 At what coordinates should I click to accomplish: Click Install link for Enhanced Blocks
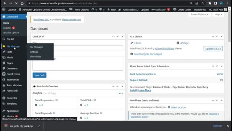(133, 90)
